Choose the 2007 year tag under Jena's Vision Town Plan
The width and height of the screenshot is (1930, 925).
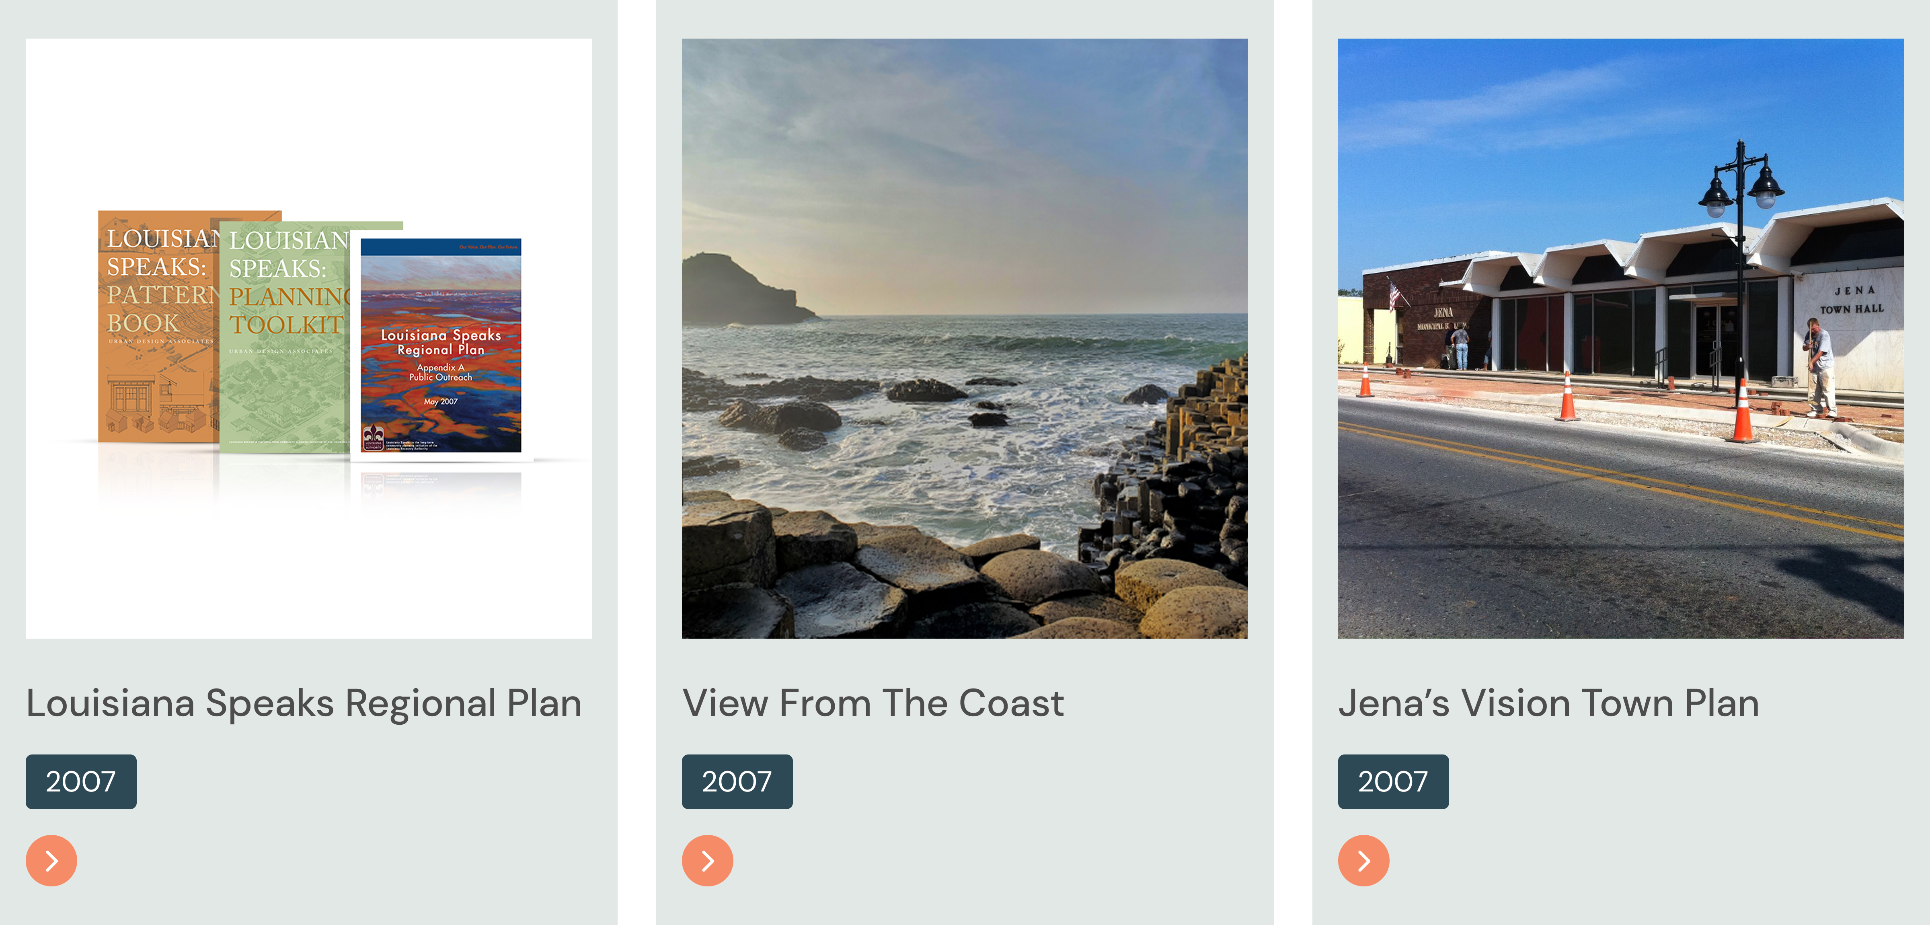1393,781
